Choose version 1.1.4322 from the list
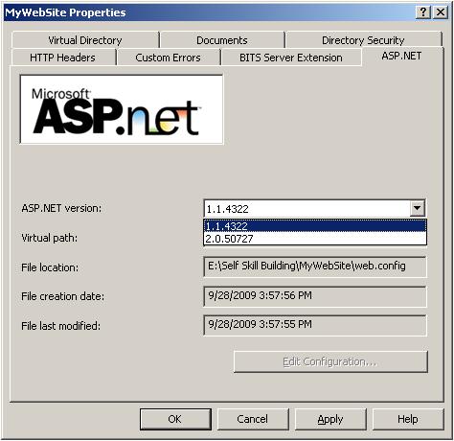 tap(315, 226)
